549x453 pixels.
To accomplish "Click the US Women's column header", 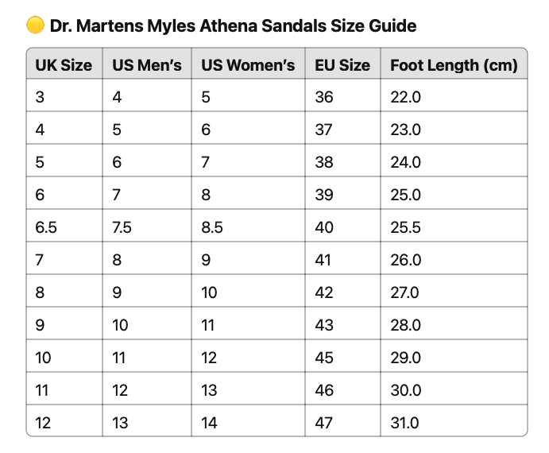I will [x=248, y=65].
